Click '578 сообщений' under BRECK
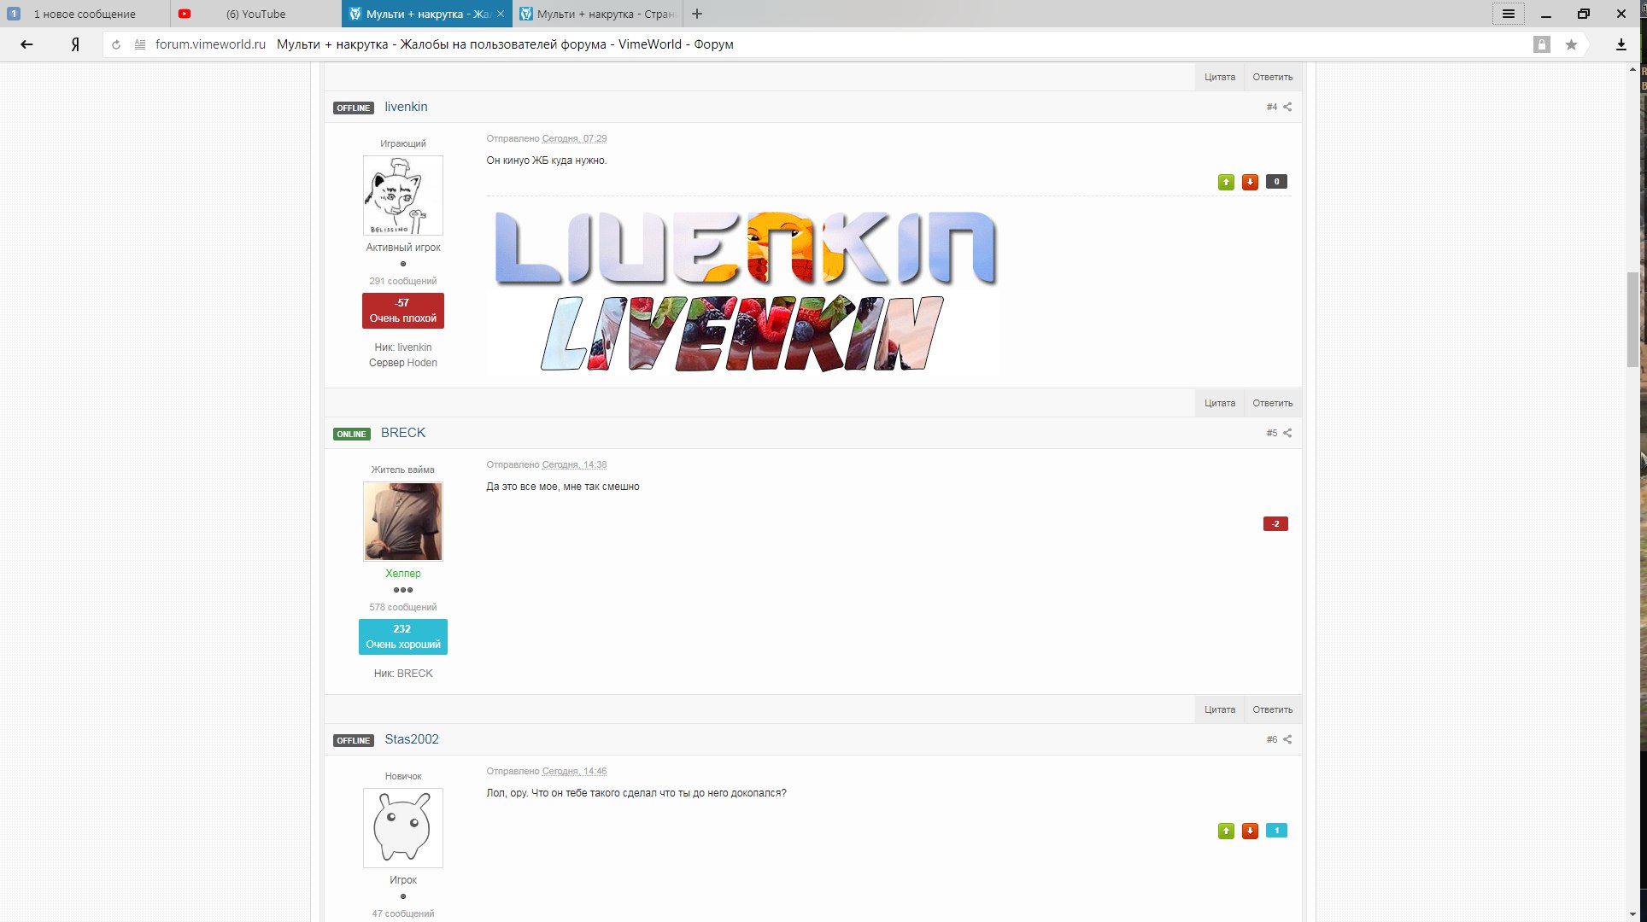Image resolution: width=1647 pixels, height=922 pixels. click(x=403, y=607)
